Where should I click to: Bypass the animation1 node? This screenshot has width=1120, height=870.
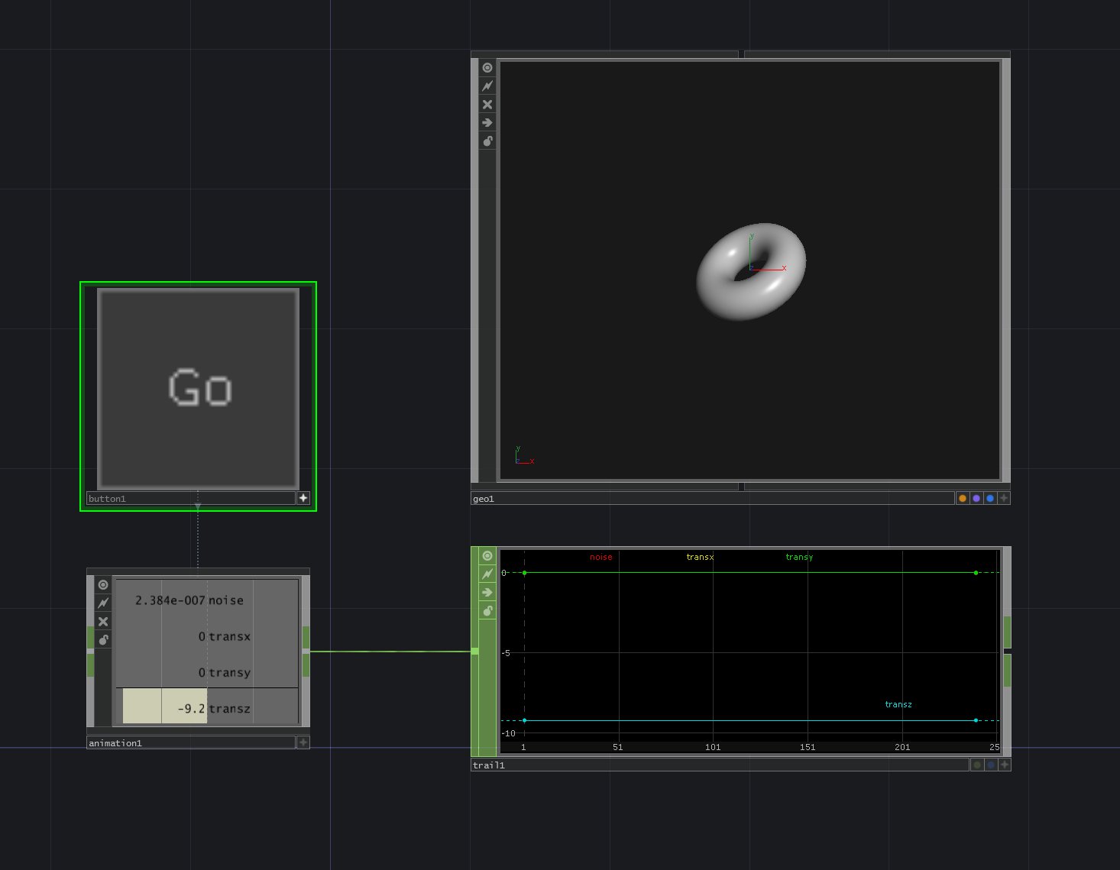[103, 622]
